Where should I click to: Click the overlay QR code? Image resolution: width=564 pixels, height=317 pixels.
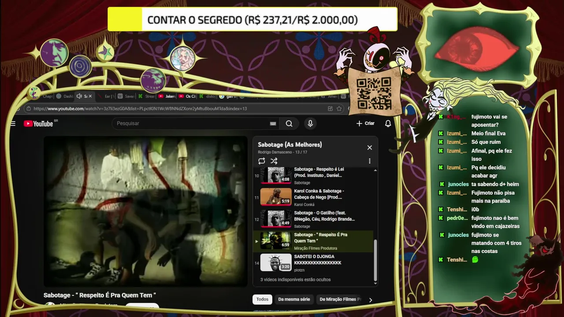374,93
